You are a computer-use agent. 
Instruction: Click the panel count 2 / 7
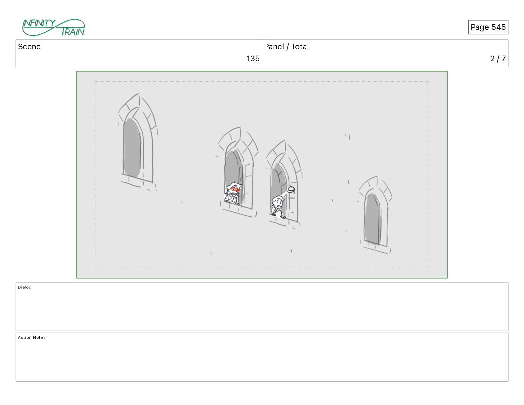coord(498,59)
